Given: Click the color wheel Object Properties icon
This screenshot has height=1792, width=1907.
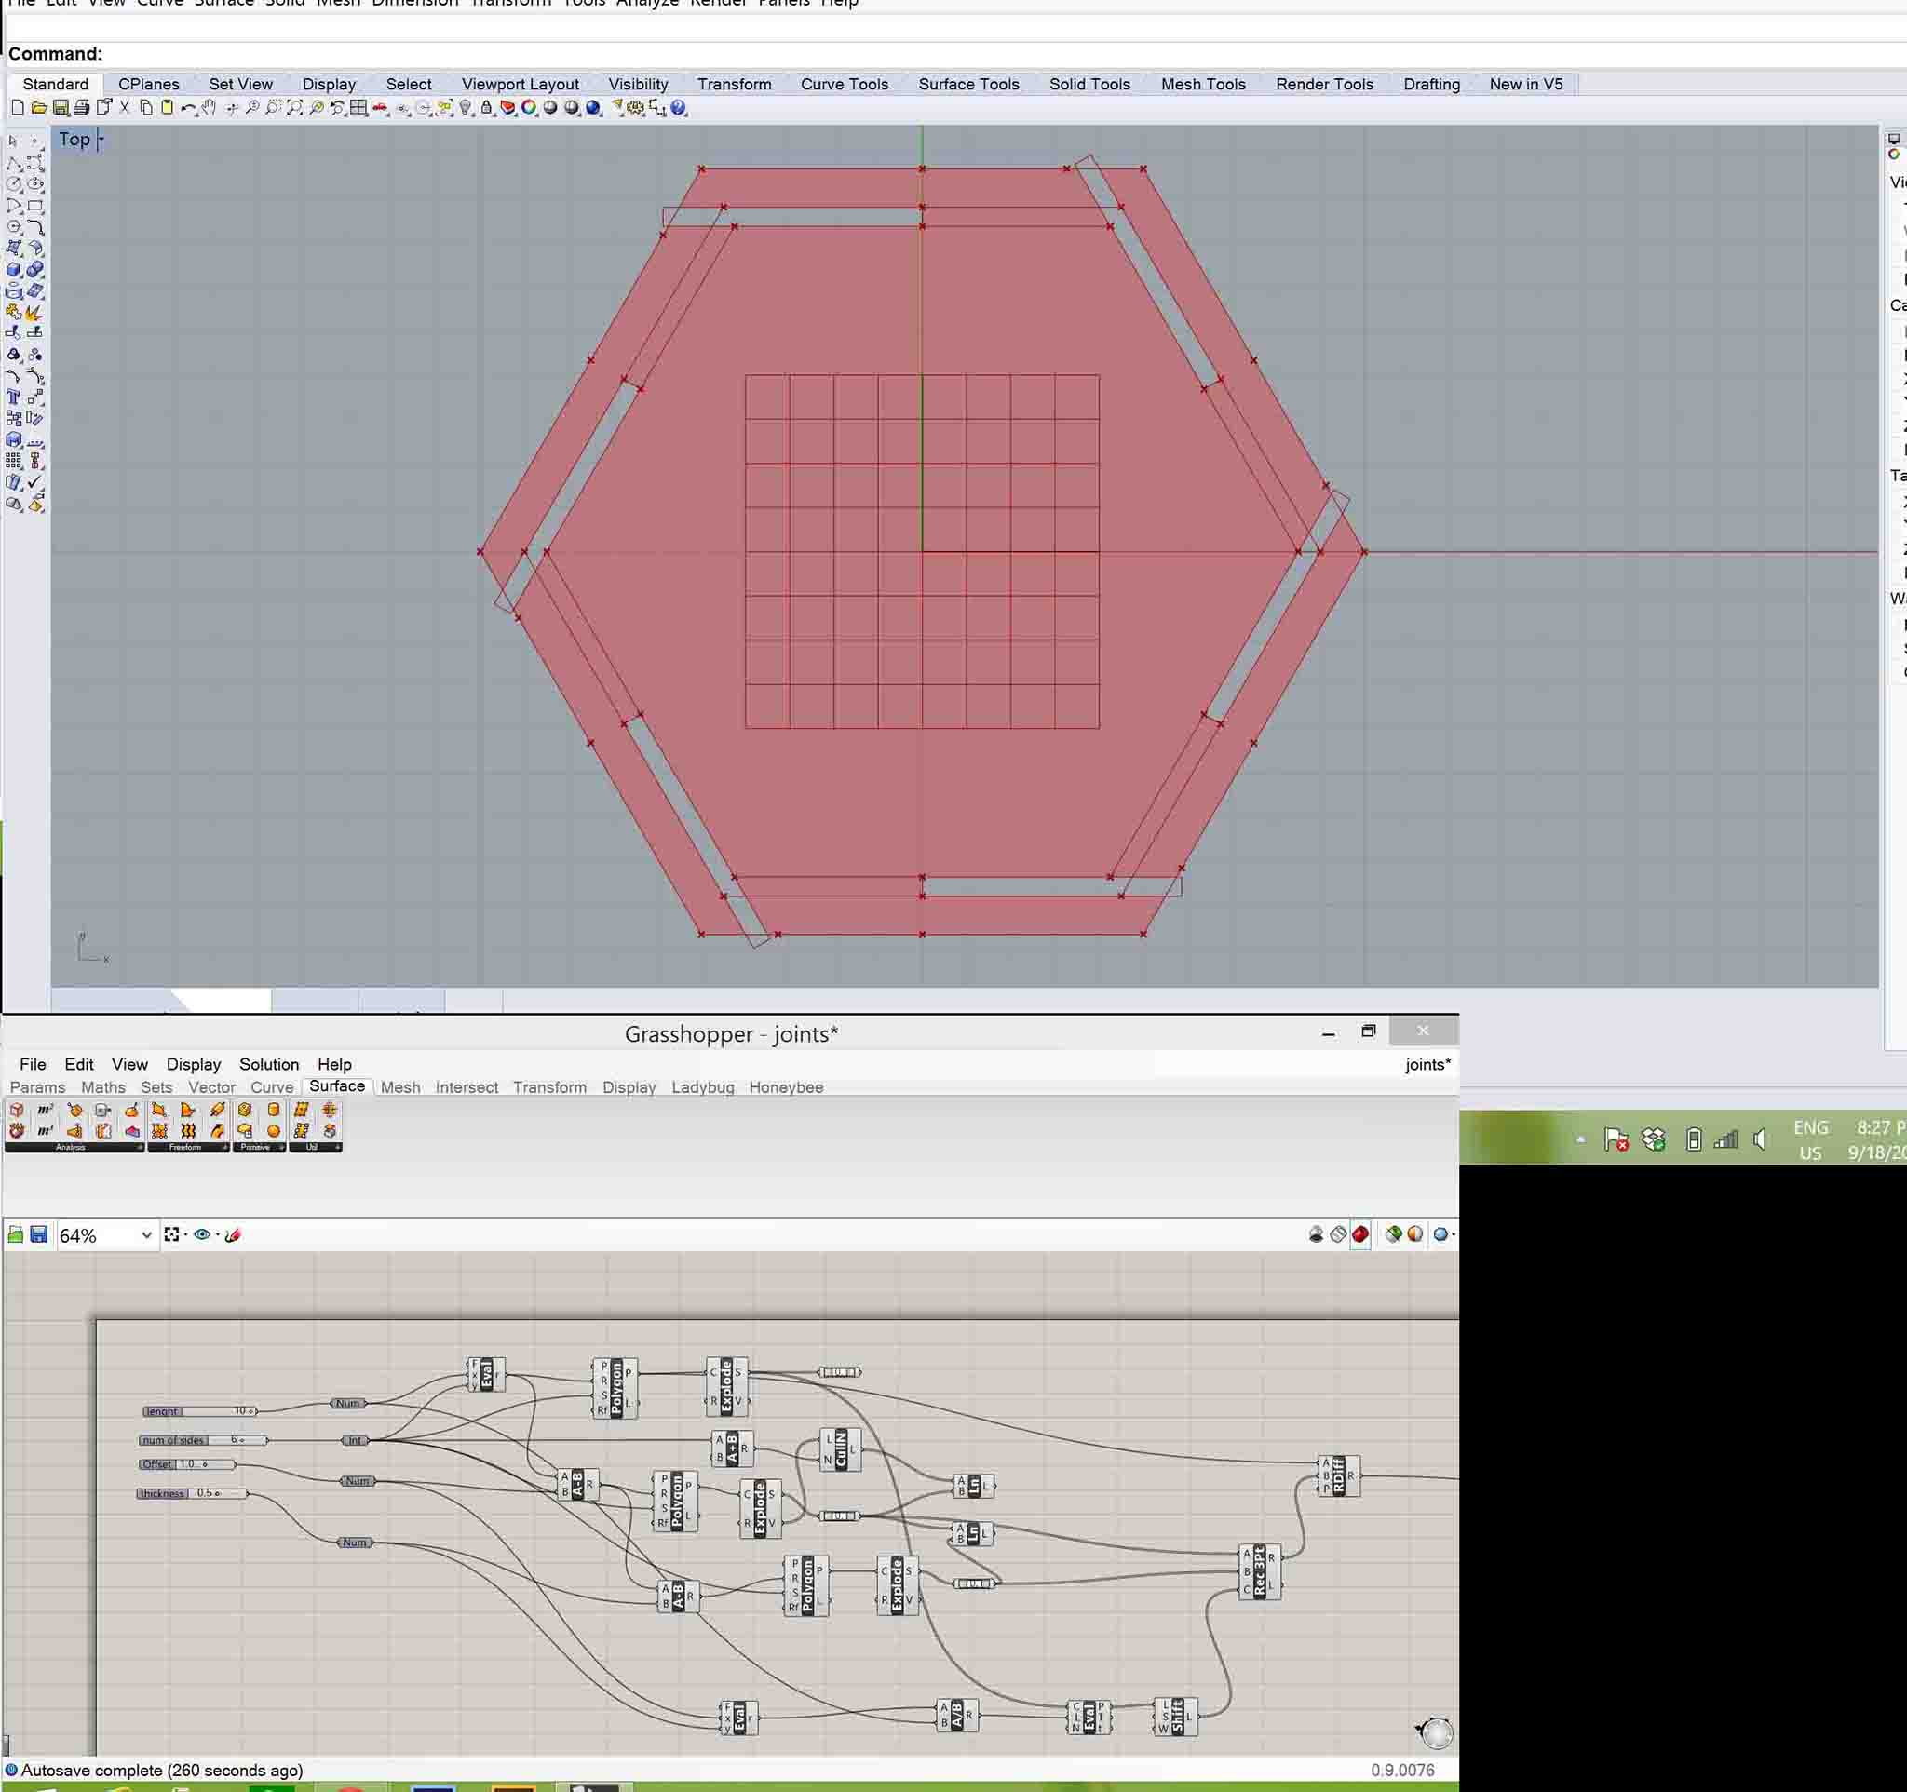Looking at the screenshot, I should click(529, 107).
